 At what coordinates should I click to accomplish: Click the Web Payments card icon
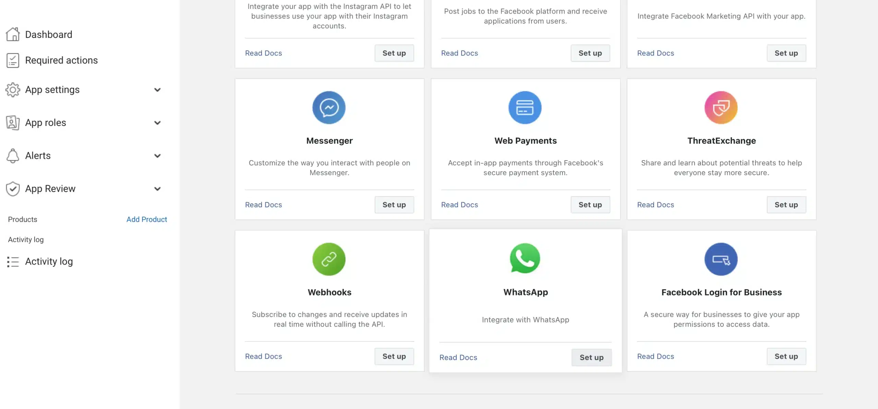pyautogui.click(x=525, y=107)
